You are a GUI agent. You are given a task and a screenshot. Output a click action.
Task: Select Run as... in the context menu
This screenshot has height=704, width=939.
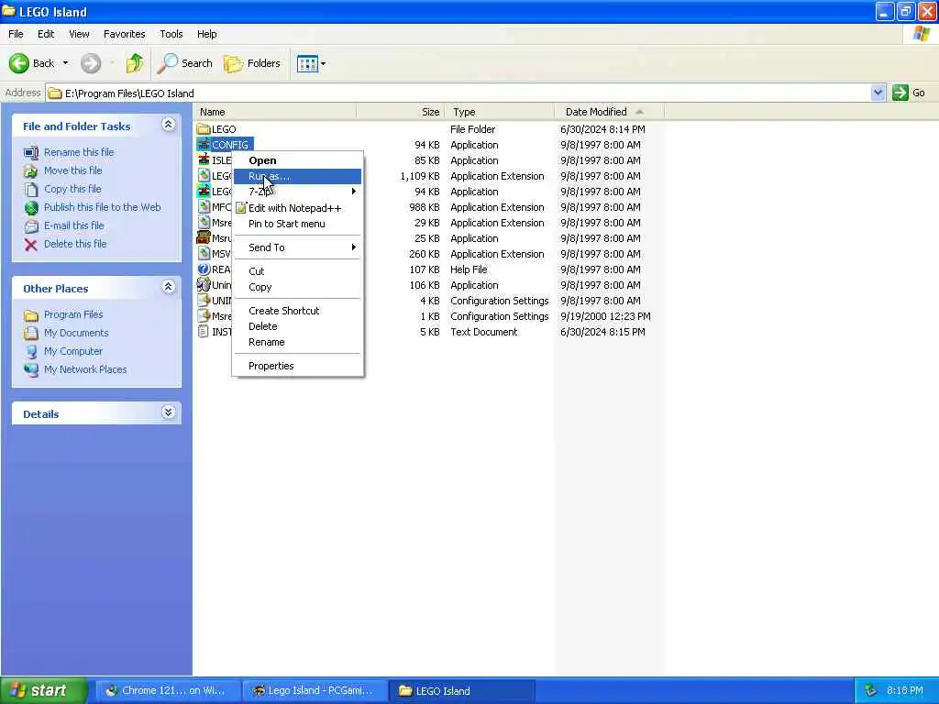tap(298, 176)
